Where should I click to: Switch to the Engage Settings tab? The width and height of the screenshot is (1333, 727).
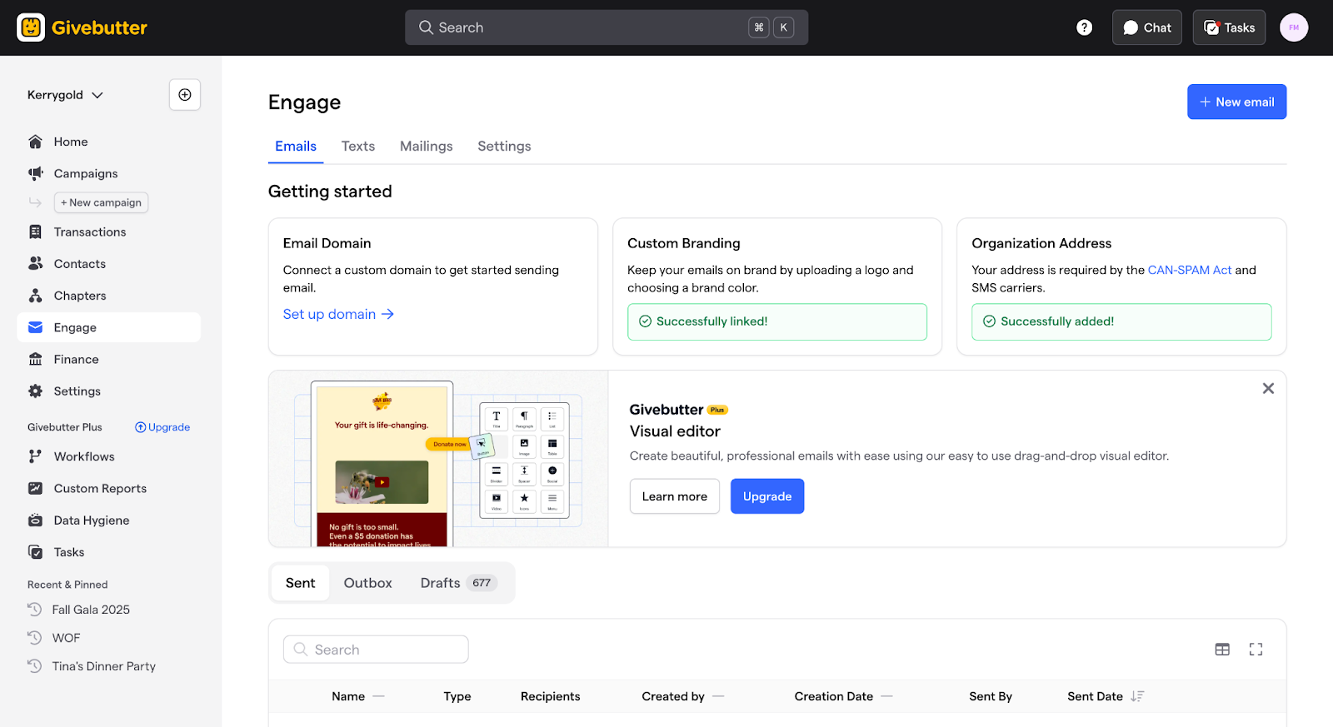click(x=504, y=147)
